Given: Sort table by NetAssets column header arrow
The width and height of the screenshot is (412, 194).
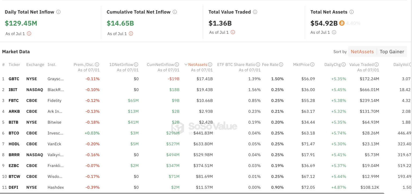Looking at the screenshot, I should point(186,65).
